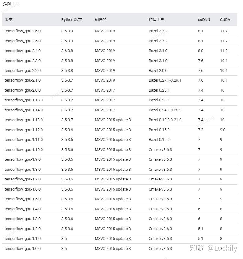Screen dimensions: 243x259
Task: Select the tensorflow_gpu-1.11.0 cell
Action: (x=24, y=140)
